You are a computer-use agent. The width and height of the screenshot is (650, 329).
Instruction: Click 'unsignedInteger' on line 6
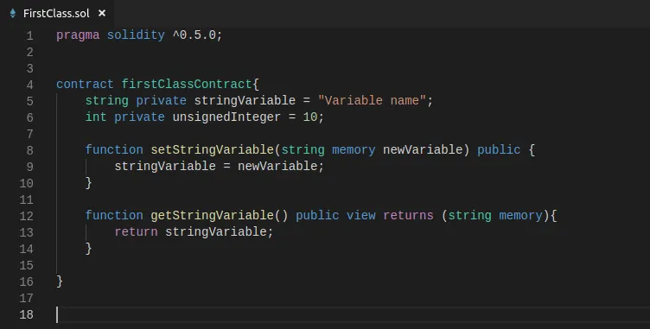click(226, 117)
